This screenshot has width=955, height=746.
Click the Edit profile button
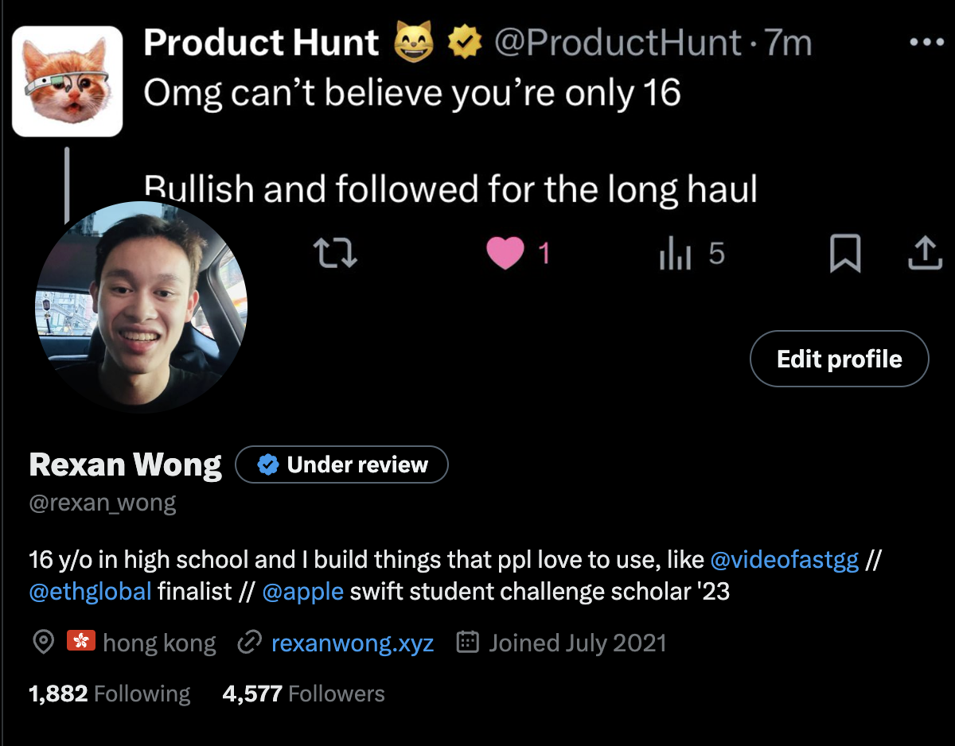click(839, 359)
